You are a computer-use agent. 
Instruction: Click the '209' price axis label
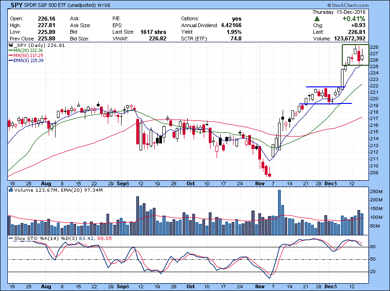pos(374,173)
